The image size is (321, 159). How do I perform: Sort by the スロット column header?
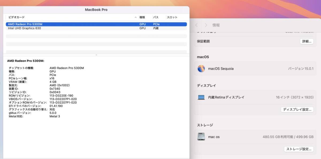coord(172,17)
